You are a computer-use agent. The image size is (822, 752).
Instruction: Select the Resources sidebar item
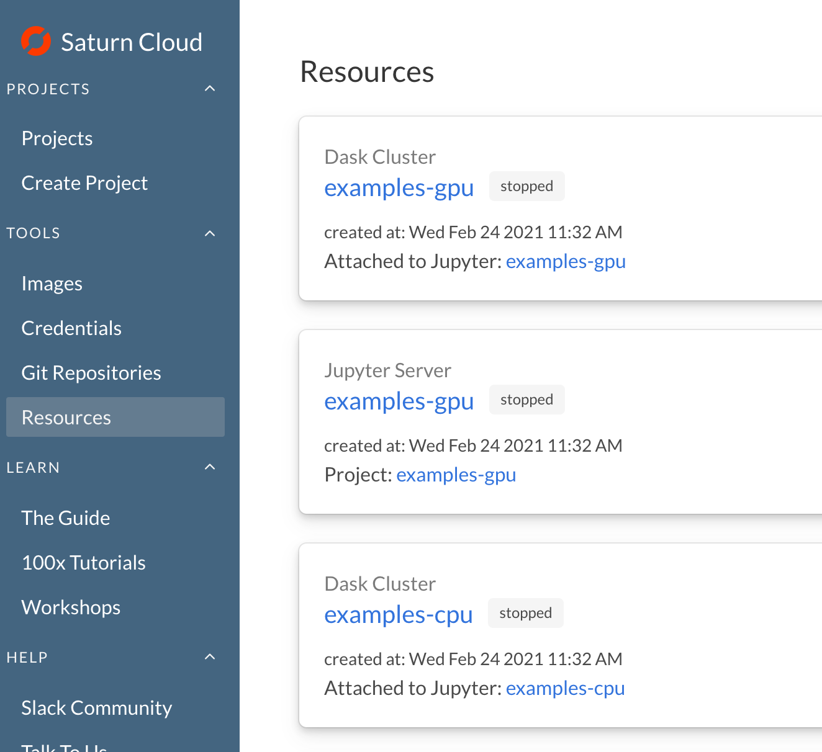pos(66,418)
